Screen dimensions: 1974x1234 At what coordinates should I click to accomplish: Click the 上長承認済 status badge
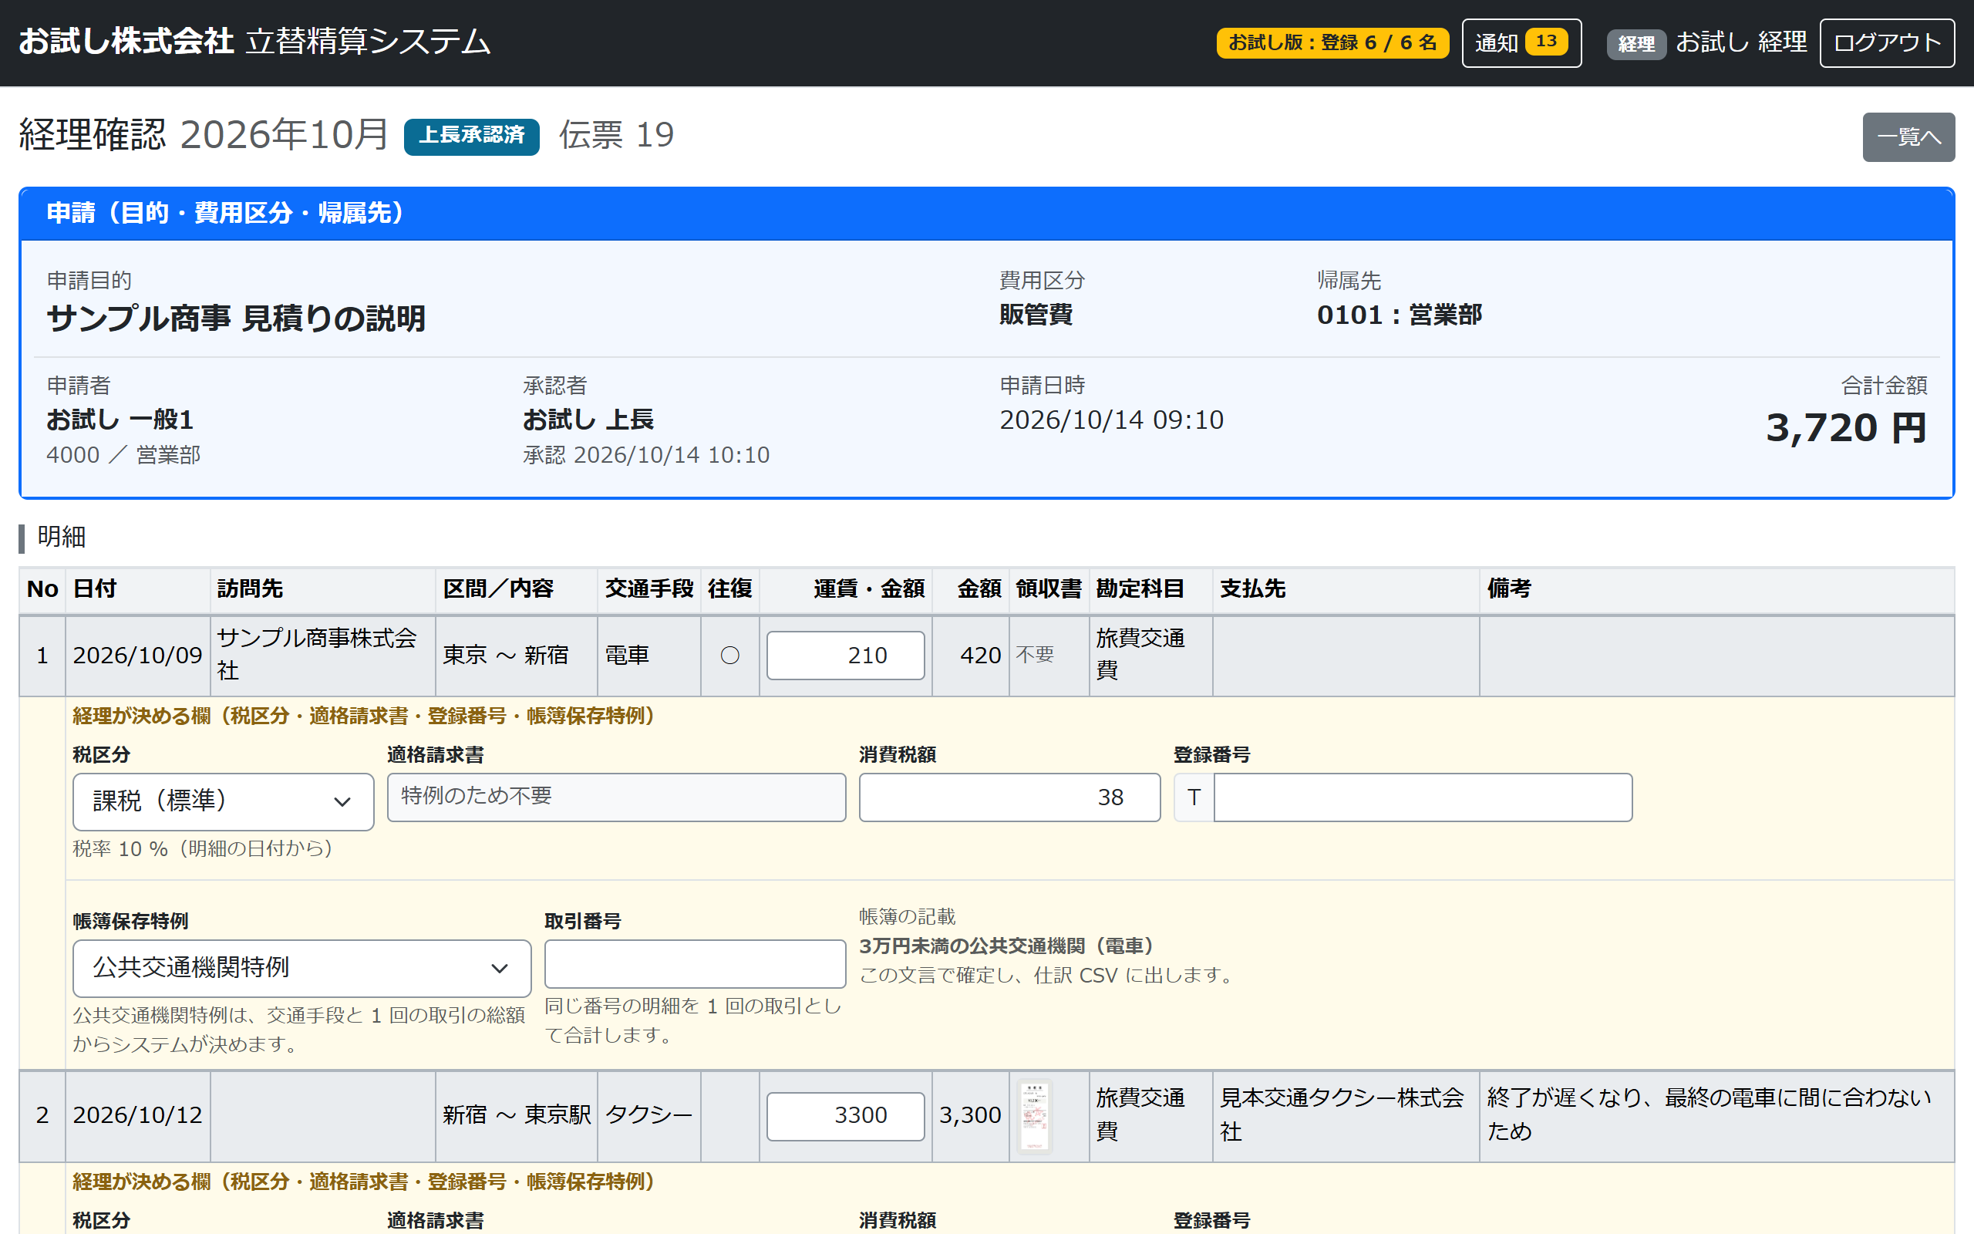(471, 137)
